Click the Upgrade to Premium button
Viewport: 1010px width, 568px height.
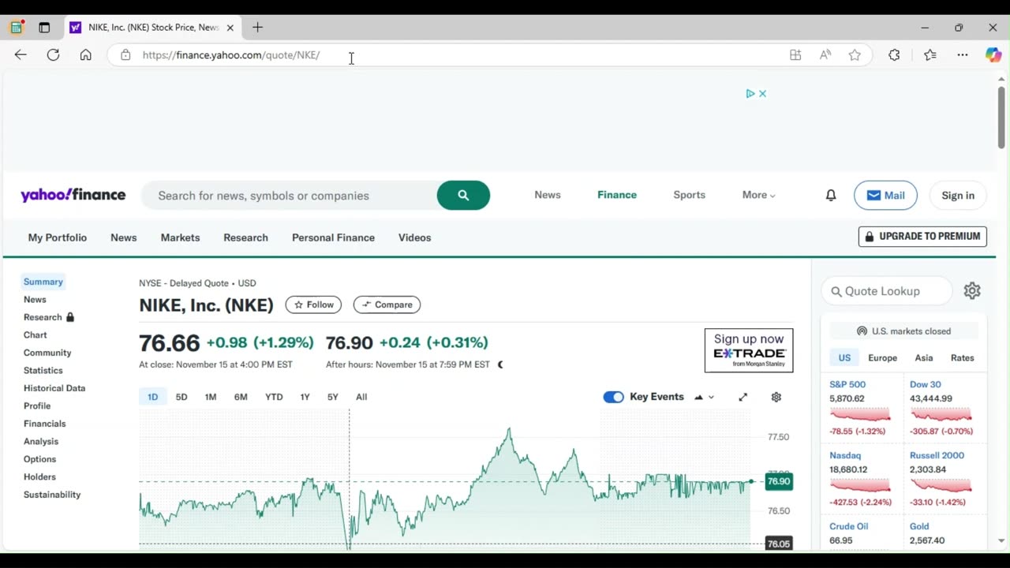[922, 237]
